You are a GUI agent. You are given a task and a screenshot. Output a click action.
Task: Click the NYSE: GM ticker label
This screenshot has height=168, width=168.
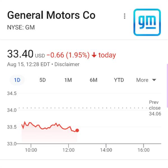point(21,27)
